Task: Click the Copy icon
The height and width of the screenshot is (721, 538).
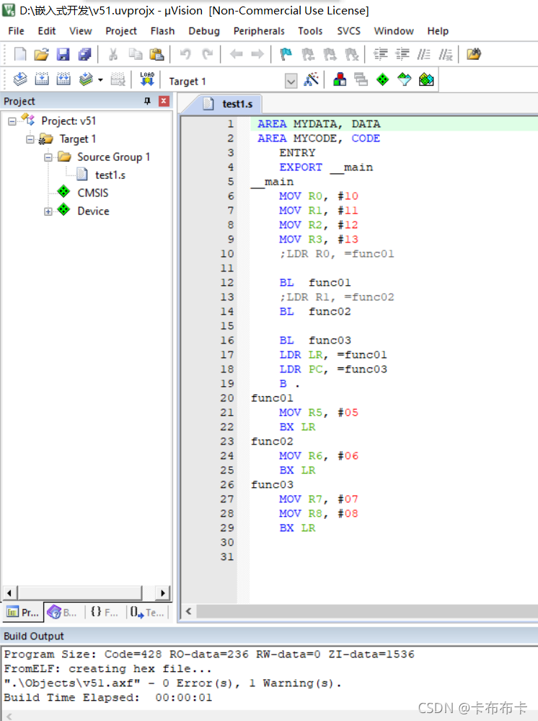Action: [135, 54]
